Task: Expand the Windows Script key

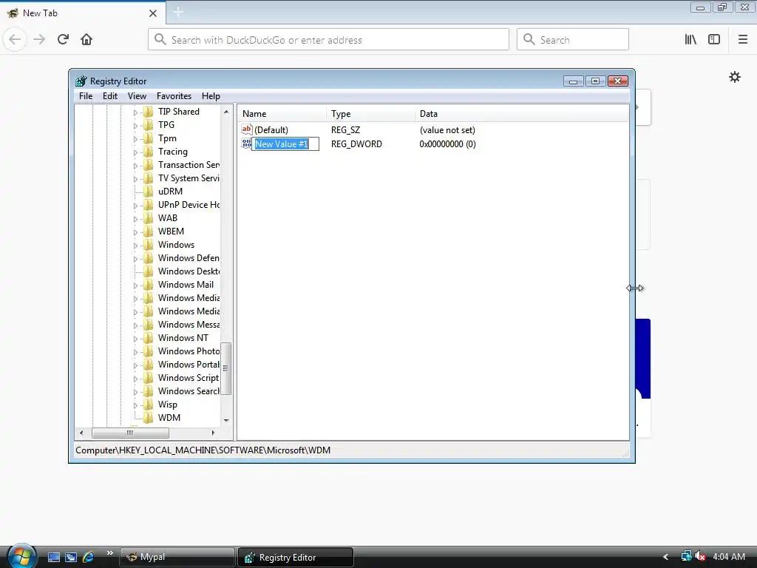Action: pyautogui.click(x=135, y=379)
